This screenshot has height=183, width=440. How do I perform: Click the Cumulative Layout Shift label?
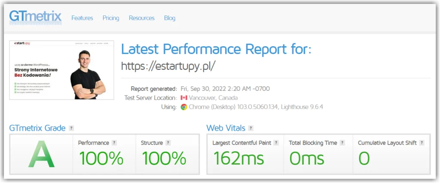pos(387,143)
